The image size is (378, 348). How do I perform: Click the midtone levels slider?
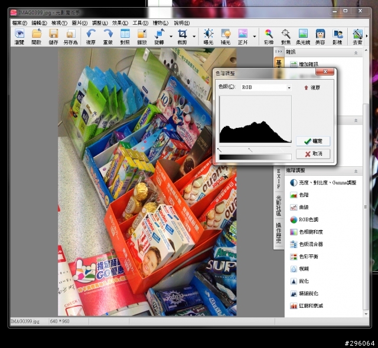tap(250, 150)
